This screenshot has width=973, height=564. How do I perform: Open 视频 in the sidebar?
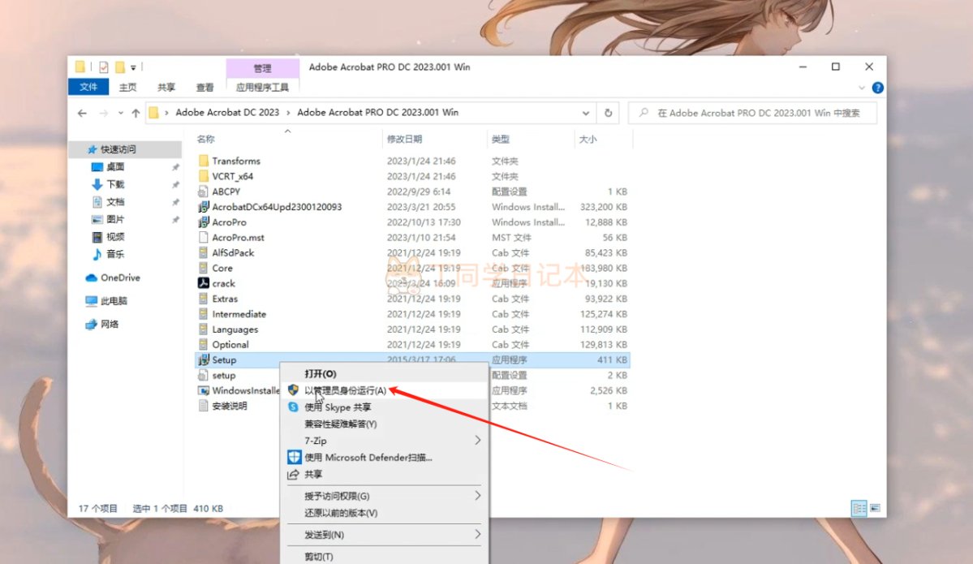click(114, 236)
